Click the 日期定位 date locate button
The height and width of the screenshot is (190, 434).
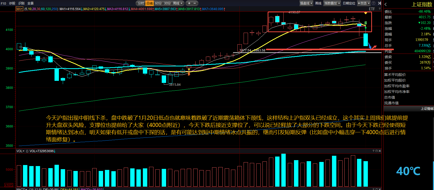[x=349, y=3]
